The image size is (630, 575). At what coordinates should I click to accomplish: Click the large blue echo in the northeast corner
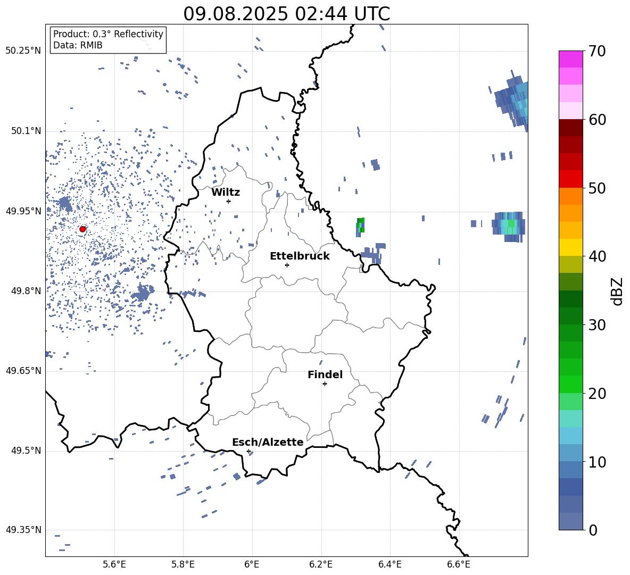pos(512,101)
